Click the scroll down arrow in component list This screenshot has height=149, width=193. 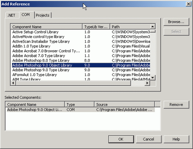pos(153,77)
